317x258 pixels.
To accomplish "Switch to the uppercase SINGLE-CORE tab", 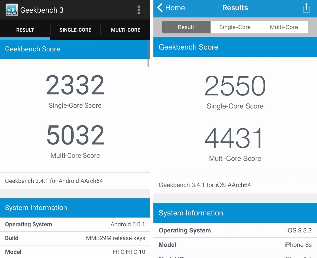I will 75,30.
